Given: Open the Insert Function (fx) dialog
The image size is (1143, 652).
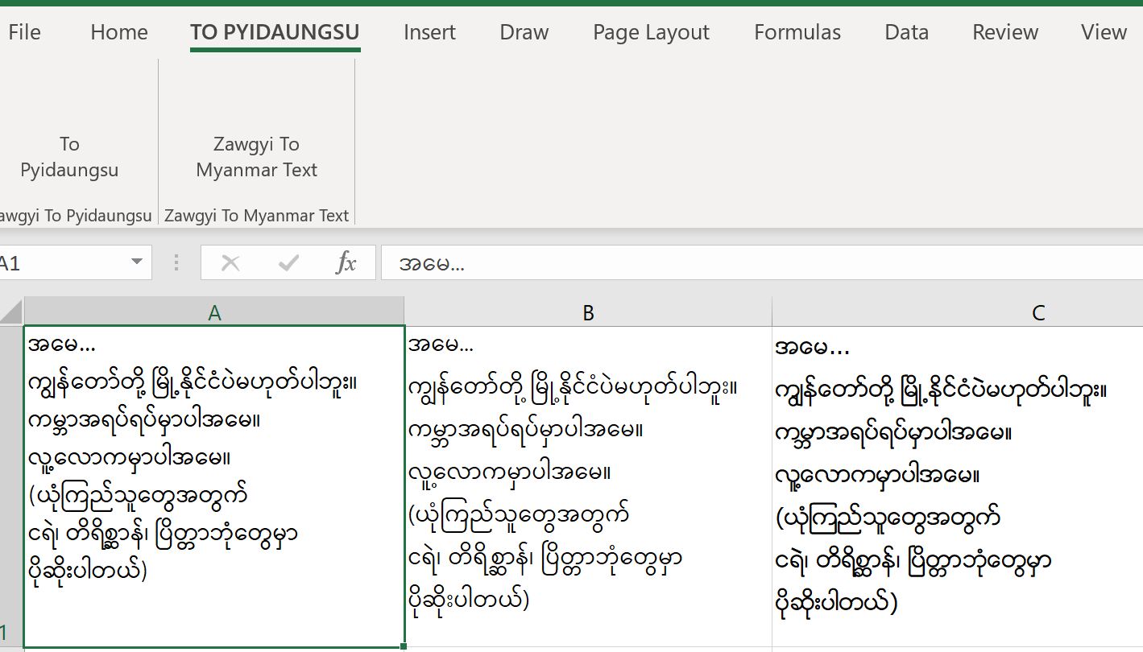Looking at the screenshot, I should pos(346,262).
